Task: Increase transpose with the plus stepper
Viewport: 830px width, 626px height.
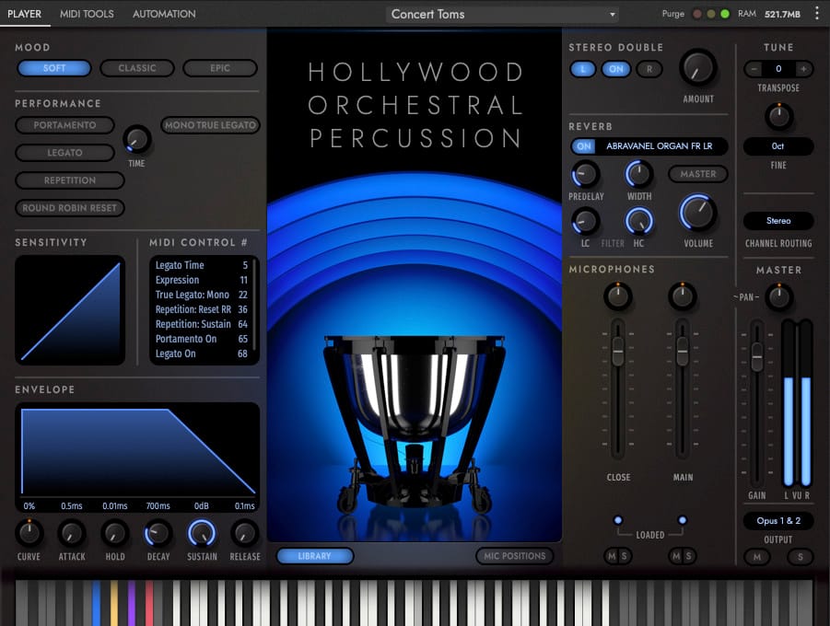Action: click(x=803, y=69)
